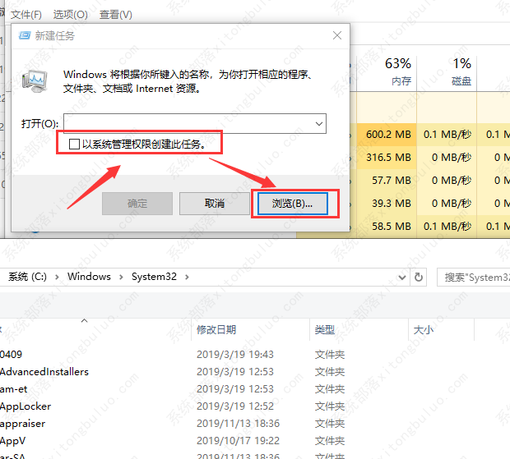Expand the chevron after 系统 (C:)

(57, 278)
